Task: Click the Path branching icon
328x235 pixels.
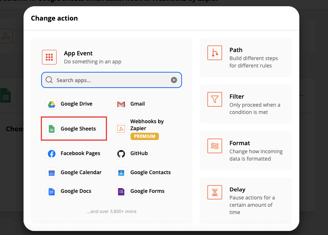Action: click(x=215, y=53)
